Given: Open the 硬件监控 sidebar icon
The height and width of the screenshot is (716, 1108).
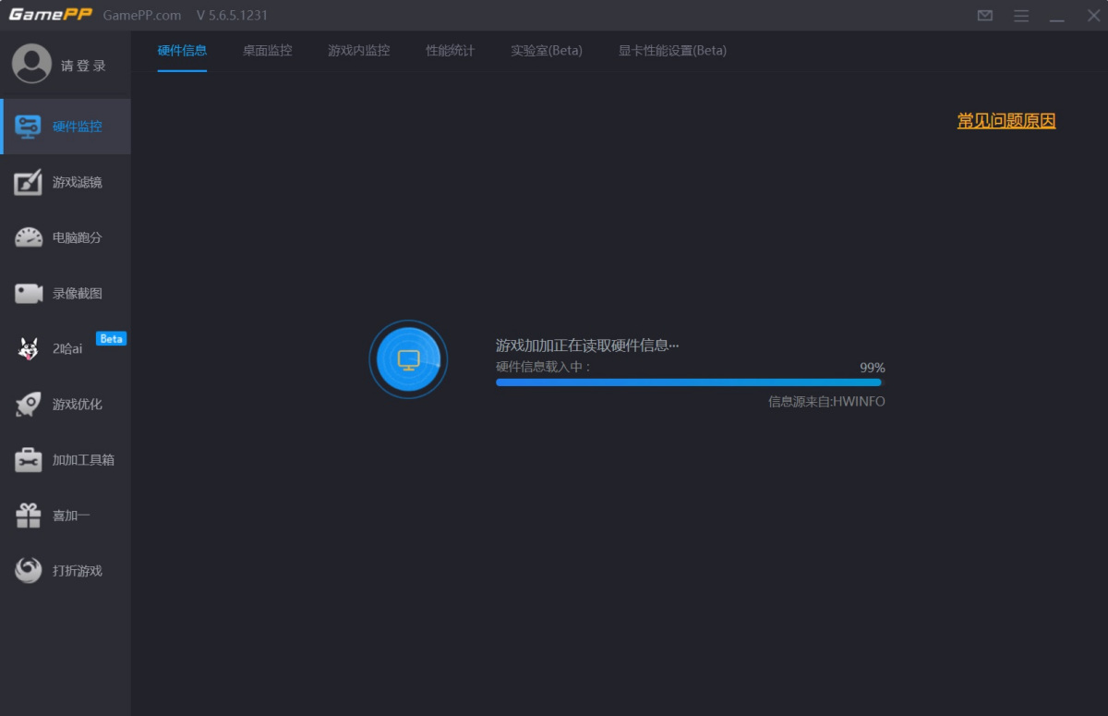Looking at the screenshot, I should (x=29, y=127).
